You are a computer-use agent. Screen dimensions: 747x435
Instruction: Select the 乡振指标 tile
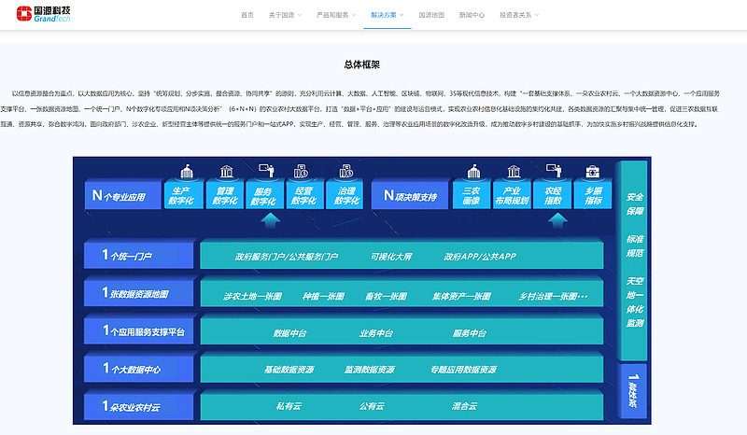(x=593, y=194)
